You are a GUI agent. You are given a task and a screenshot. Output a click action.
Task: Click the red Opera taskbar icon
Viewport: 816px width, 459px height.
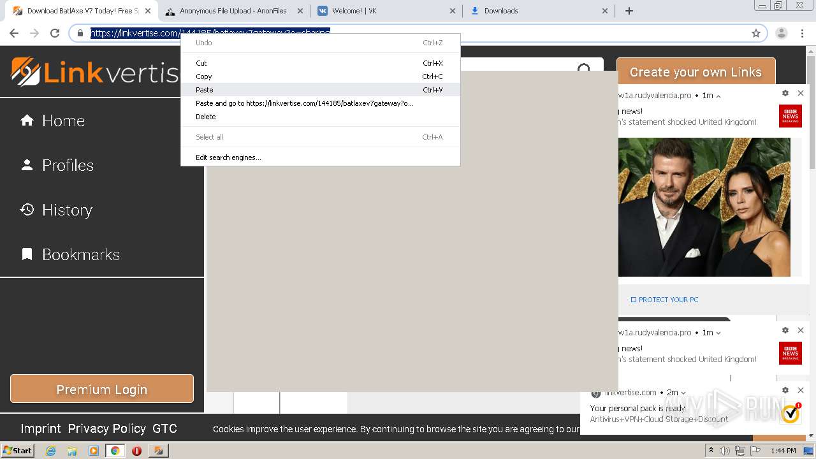point(136,451)
